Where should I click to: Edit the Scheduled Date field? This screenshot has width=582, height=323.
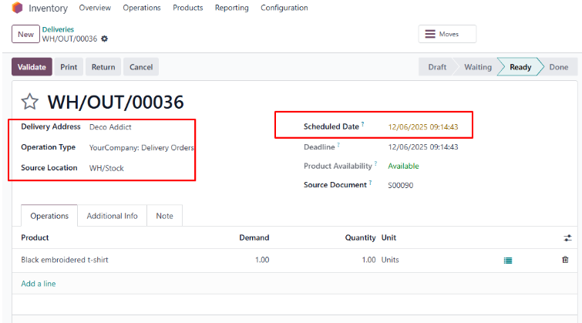(x=423, y=126)
